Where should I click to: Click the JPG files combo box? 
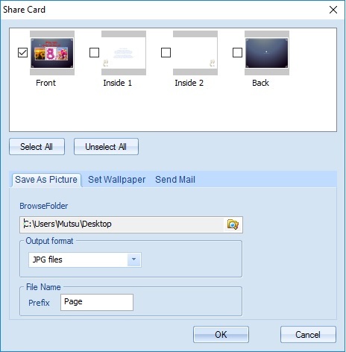coord(85,260)
